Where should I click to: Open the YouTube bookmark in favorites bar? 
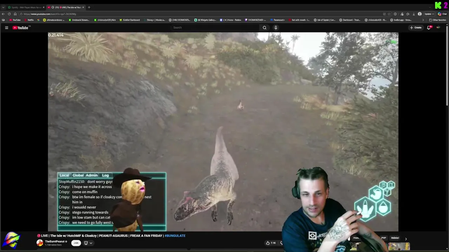point(15,20)
